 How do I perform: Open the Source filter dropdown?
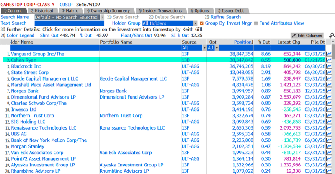click(204, 48)
